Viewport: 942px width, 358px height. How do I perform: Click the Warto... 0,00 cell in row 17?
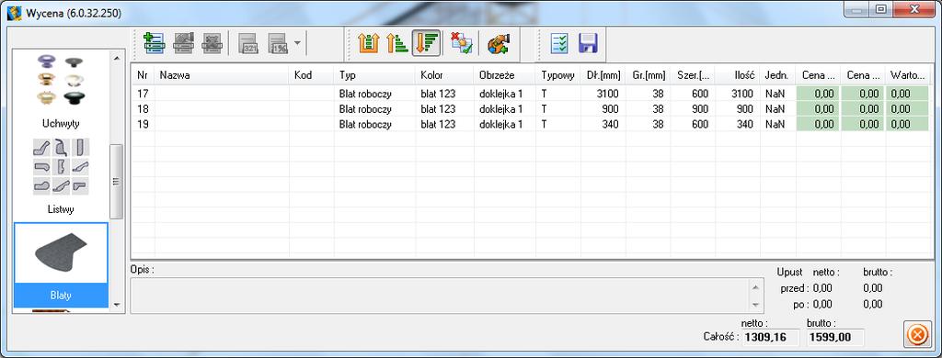(x=908, y=94)
